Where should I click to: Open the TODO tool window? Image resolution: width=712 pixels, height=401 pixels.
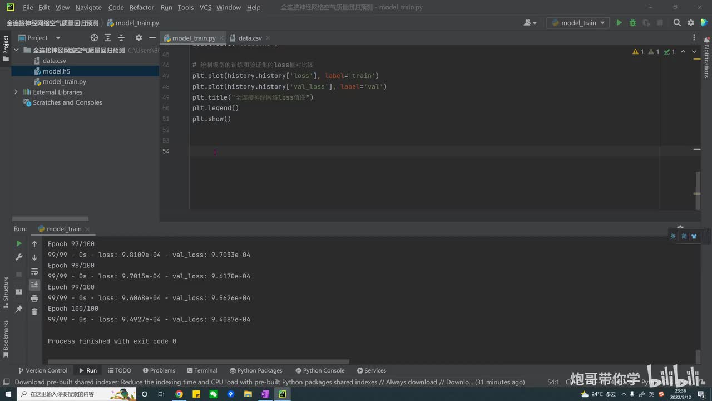[120, 370]
